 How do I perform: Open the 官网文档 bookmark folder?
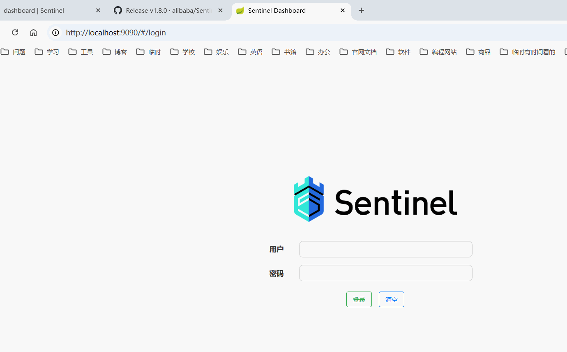[358, 52]
